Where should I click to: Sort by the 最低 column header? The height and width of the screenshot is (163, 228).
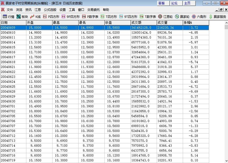(92, 23)
